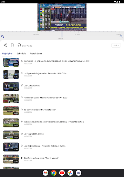Bookmark this video for later
The image size is (124, 177).
coord(12,45)
